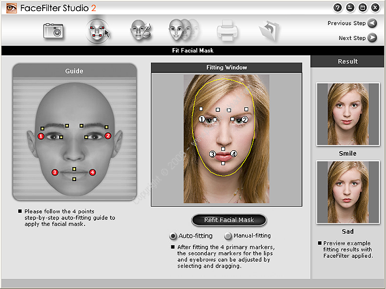Select marker 4 at photo's mouth corner
386x289 pixels.
pyautogui.click(x=234, y=154)
